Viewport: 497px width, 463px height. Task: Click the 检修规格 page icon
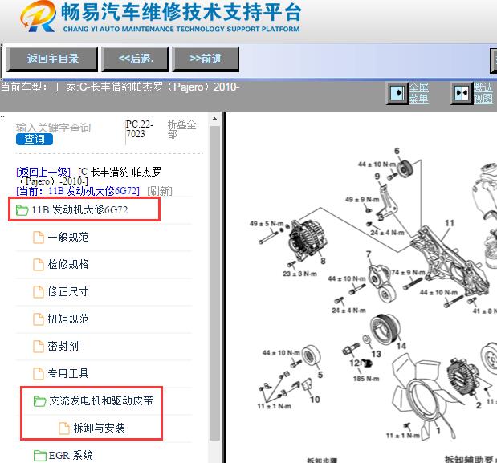point(39,265)
